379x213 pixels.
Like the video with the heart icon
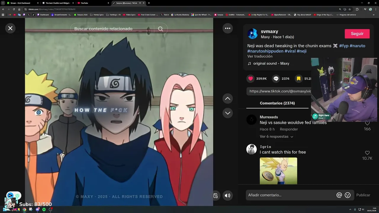(251, 78)
